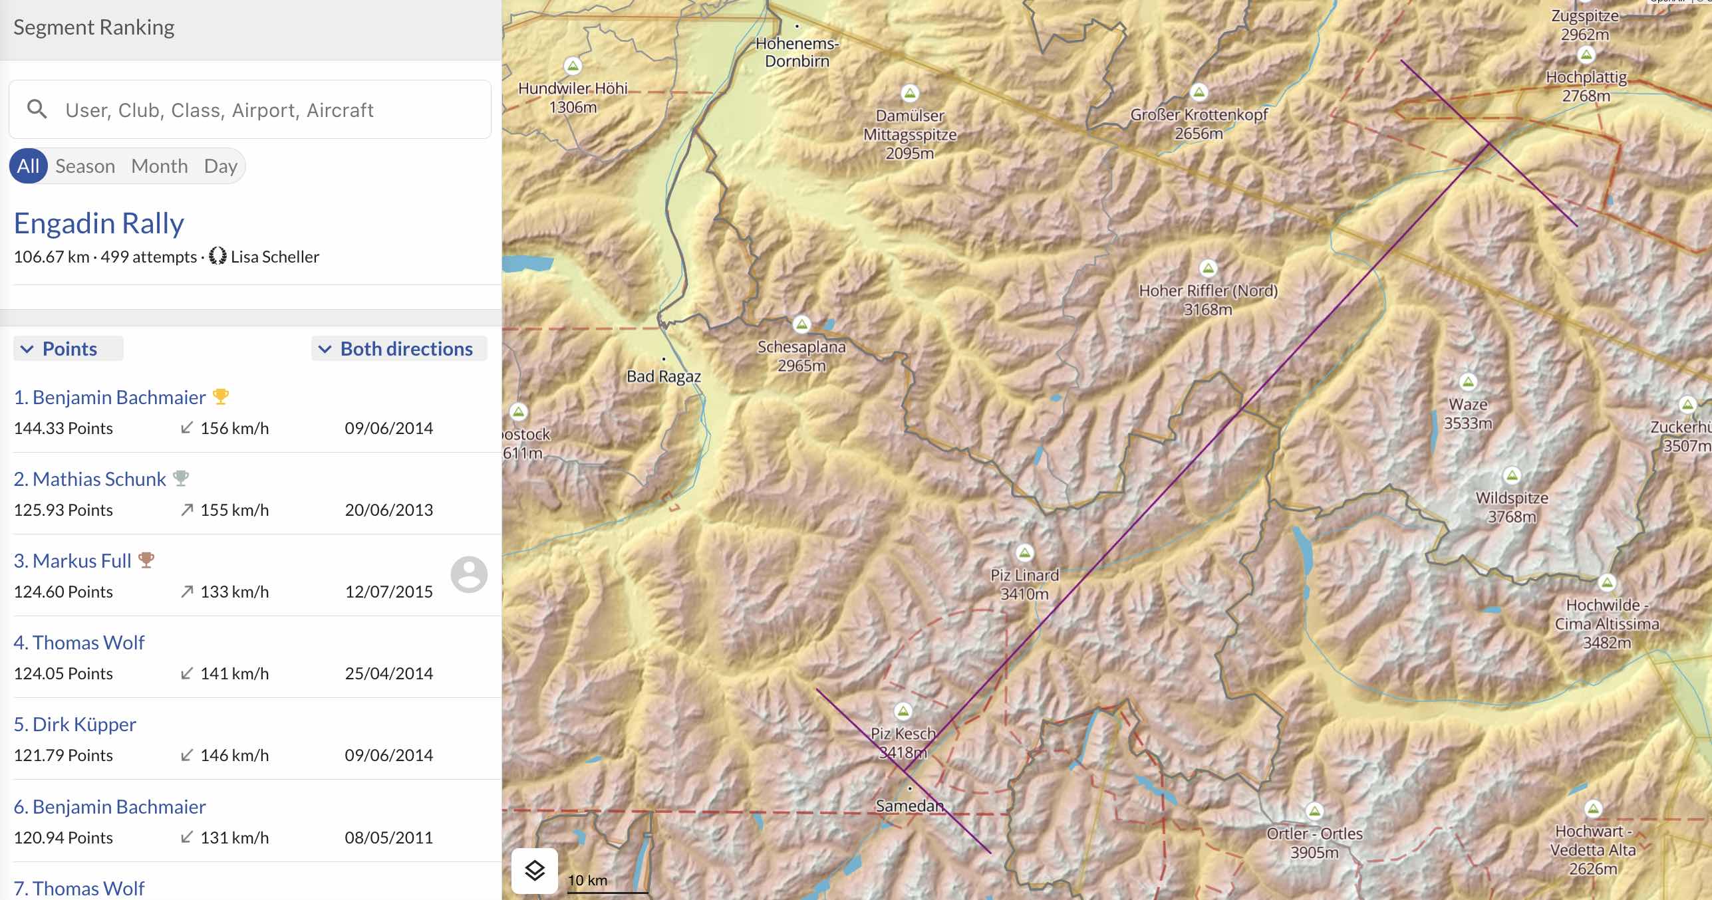Click the purple segment line on the map
1712x900 pixels.
point(1197,457)
